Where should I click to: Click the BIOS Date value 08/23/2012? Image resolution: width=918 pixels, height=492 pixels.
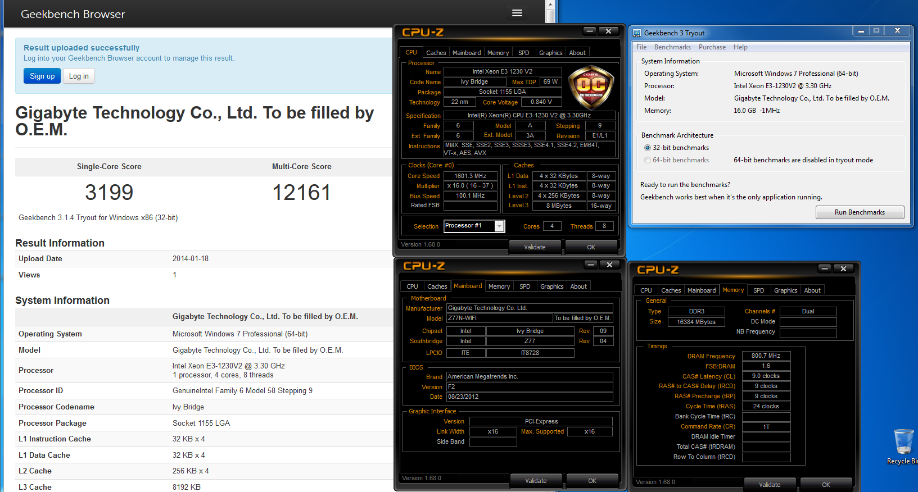pyautogui.click(x=530, y=397)
